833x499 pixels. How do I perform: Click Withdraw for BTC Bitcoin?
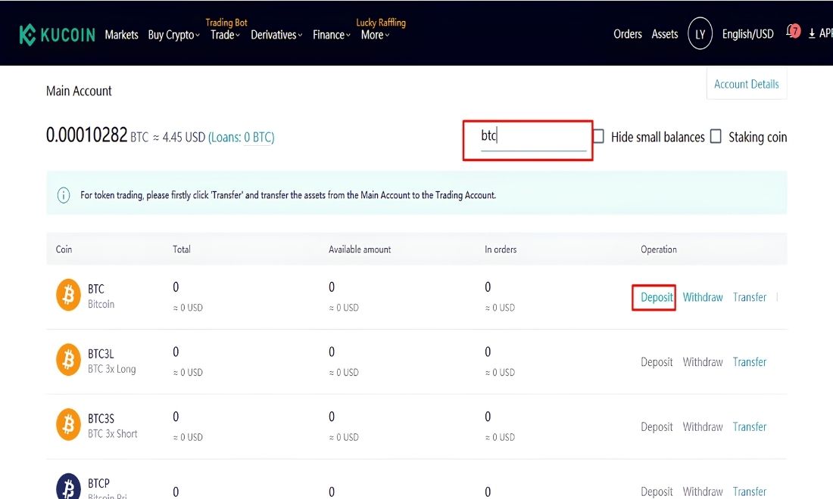coord(702,297)
